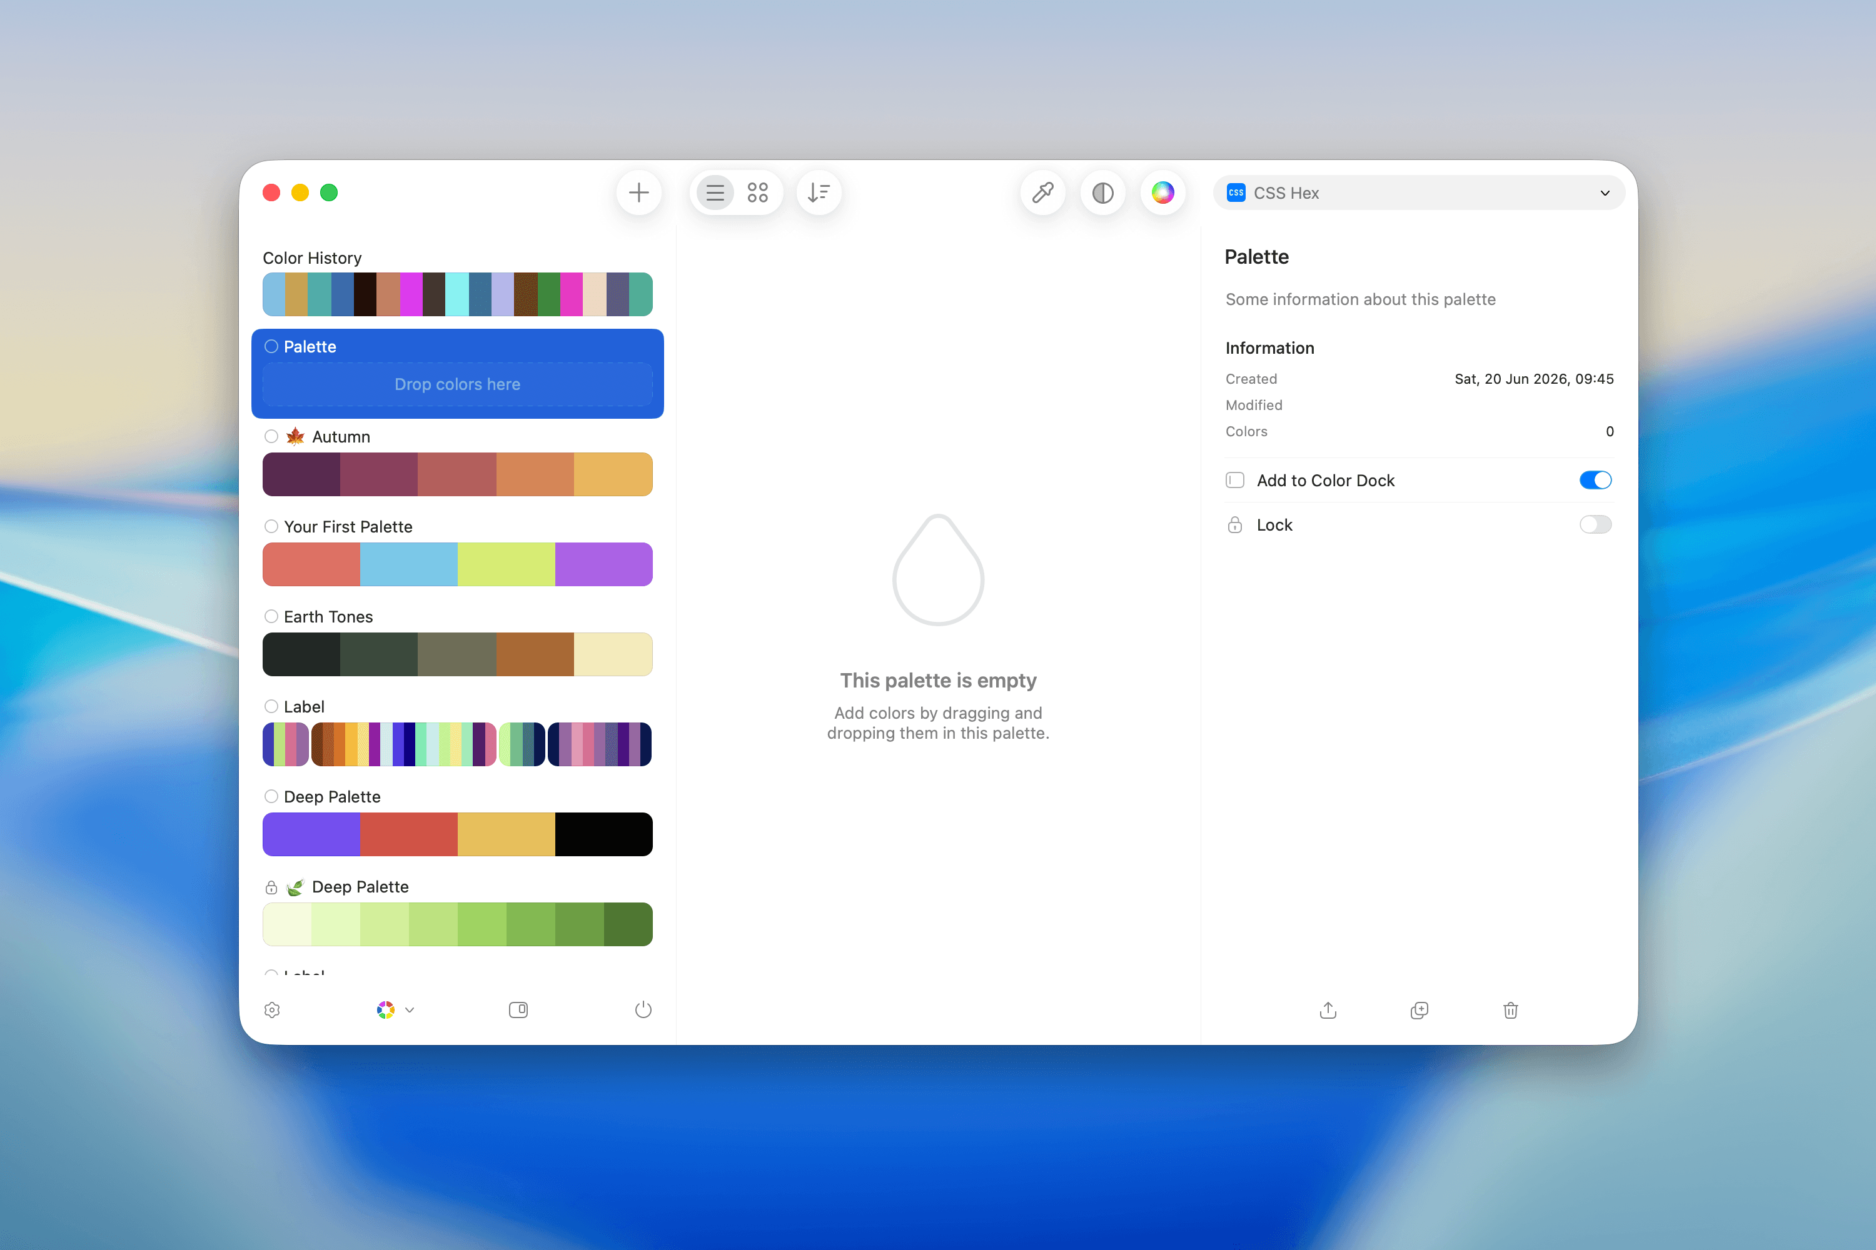Open the contrast checker tool
Viewport: 1876px width, 1250px height.
pyautogui.click(x=1103, y=193)
